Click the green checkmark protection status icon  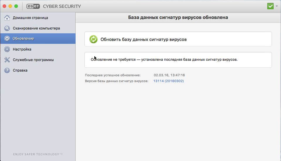270,6
